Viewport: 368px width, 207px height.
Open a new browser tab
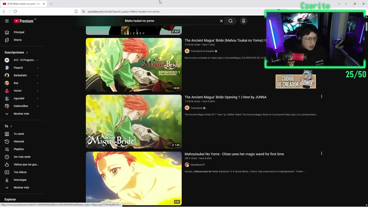point(51,4)
